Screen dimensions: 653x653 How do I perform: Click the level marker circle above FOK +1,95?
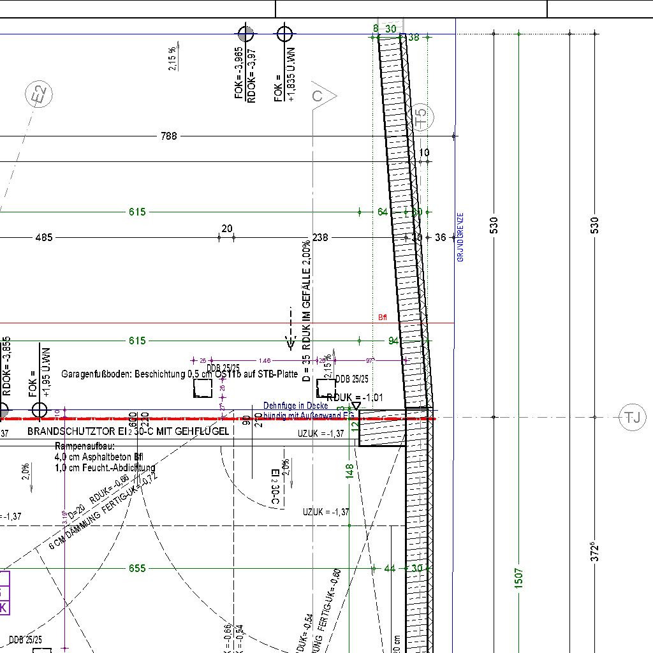click(x=40, y=409)
